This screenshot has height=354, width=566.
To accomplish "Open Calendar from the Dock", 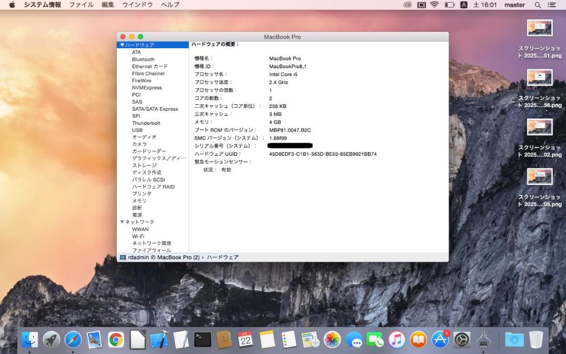I will [246, 340].
